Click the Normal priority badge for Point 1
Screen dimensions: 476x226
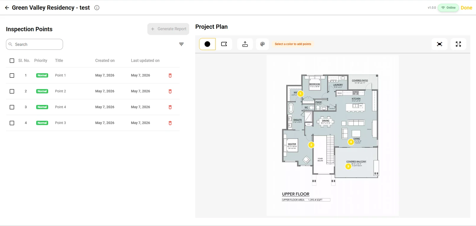coord(42,75)
